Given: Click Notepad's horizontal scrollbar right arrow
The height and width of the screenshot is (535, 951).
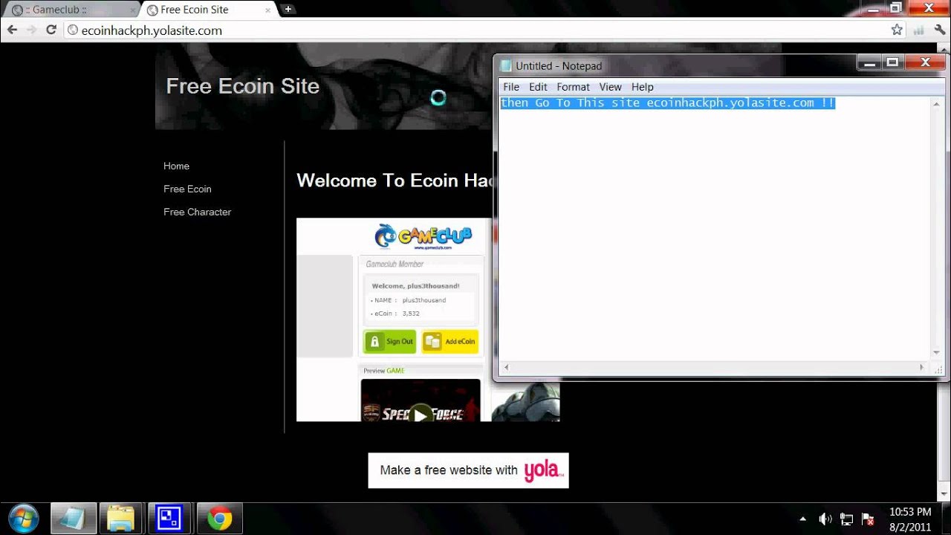Looking at the screenshot, I should pyautogui.click(x=921, y=367).
